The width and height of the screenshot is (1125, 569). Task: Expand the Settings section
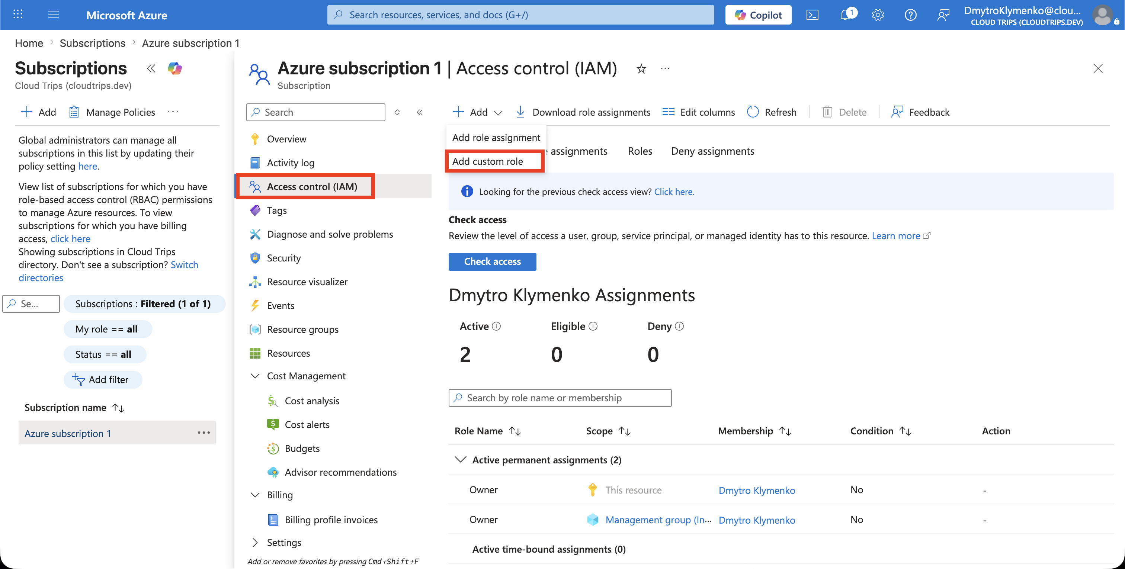coord(255,542)
